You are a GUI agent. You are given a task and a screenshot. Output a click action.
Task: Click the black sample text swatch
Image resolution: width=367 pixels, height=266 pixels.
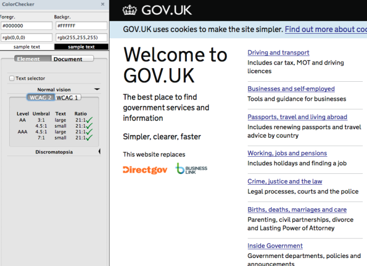(x=81, y=47)
